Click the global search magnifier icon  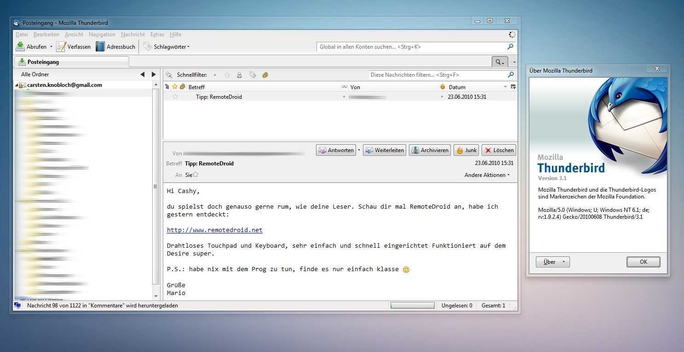coord(510,46)
